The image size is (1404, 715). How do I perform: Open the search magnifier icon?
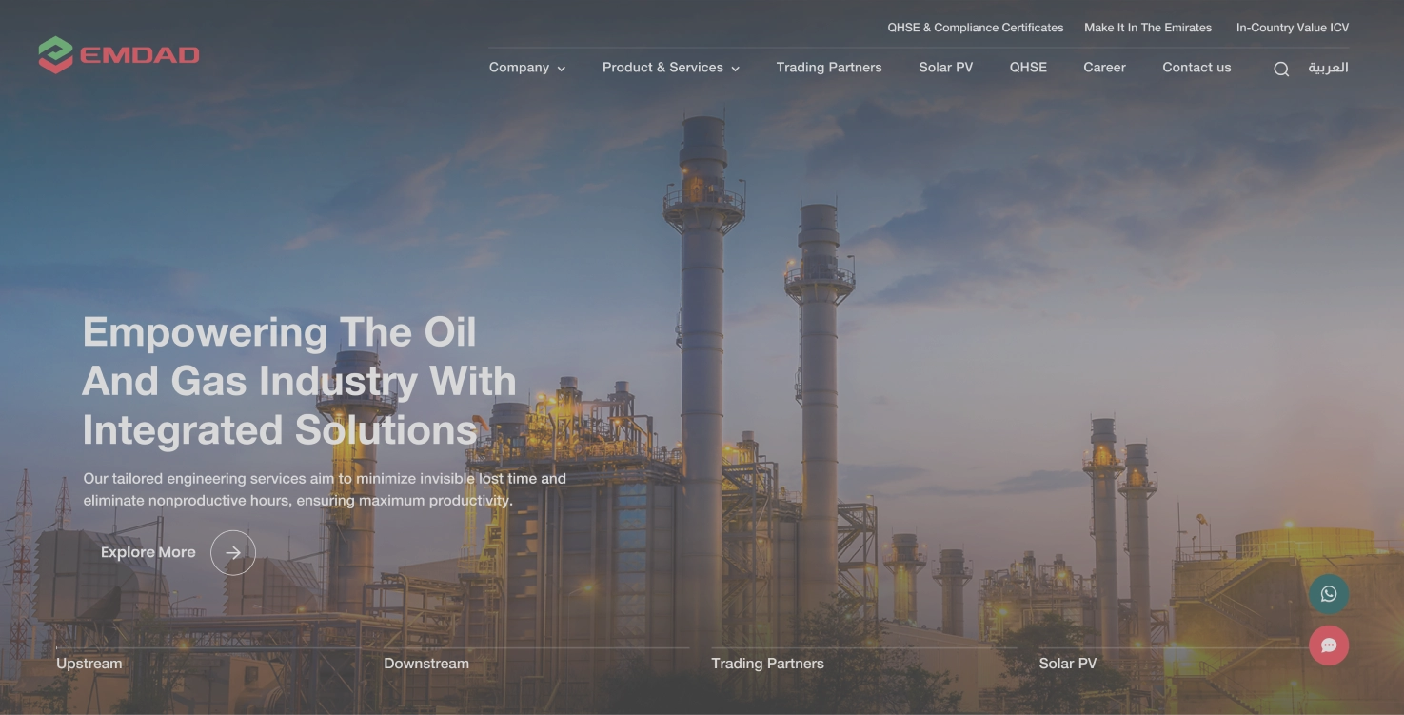click(1281, 69)
